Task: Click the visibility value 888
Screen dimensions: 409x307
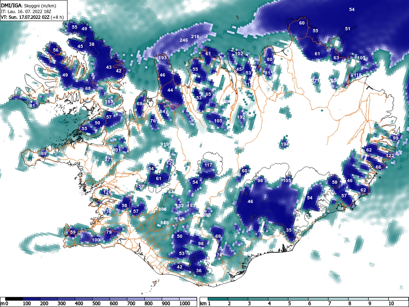Action: pos(164,223)
